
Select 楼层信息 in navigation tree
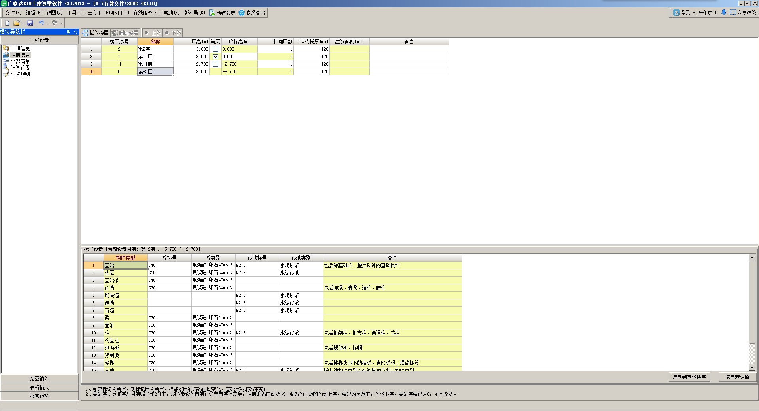pyautogui.click(x=20, y=55)
